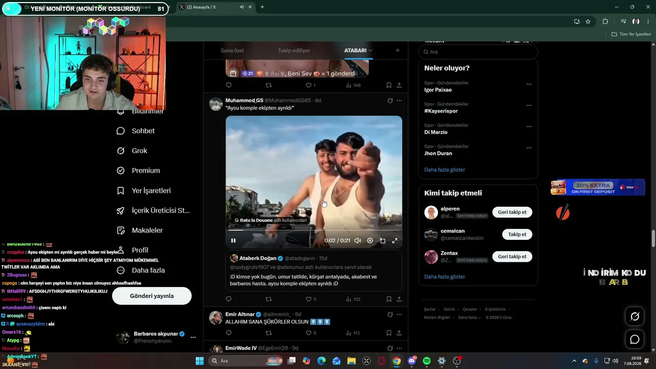Open the Sohbet page from the sidebar

click(136, 131)
